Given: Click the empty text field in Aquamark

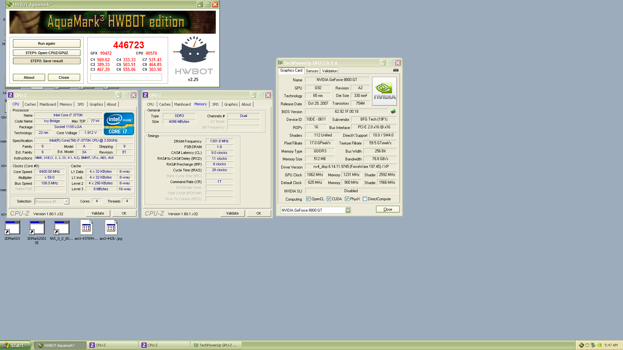Looking at the screenshot, I should tap(126, 77).
